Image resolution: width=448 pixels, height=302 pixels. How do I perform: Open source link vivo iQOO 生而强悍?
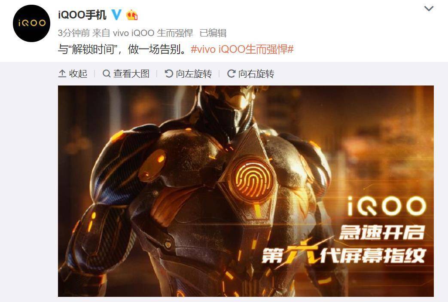(153, 33)
